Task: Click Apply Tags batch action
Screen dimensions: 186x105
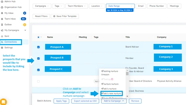Action: point(61,101)
